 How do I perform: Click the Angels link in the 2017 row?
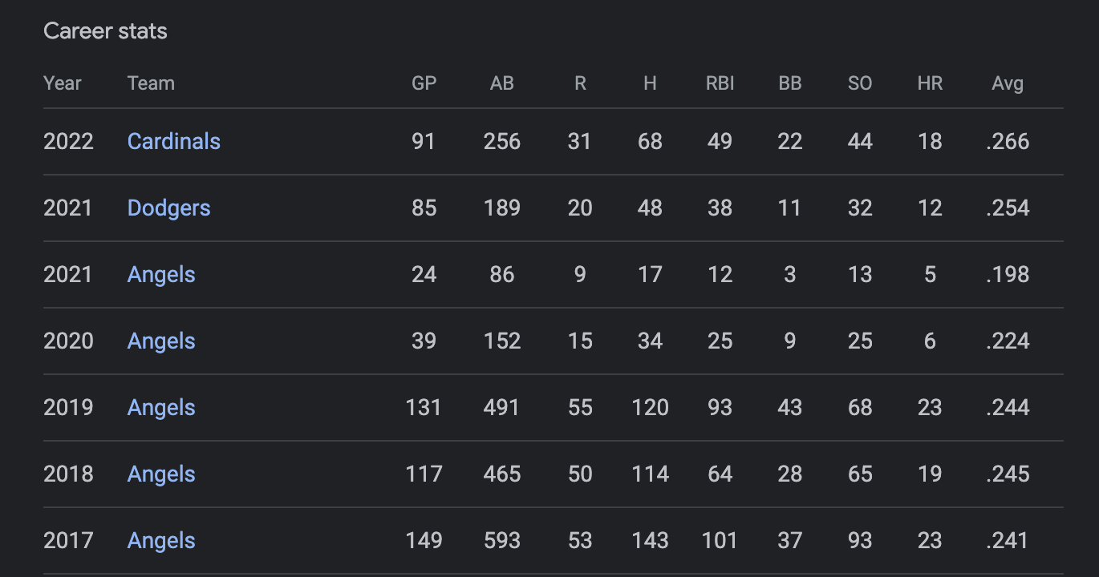pos(161,541)
